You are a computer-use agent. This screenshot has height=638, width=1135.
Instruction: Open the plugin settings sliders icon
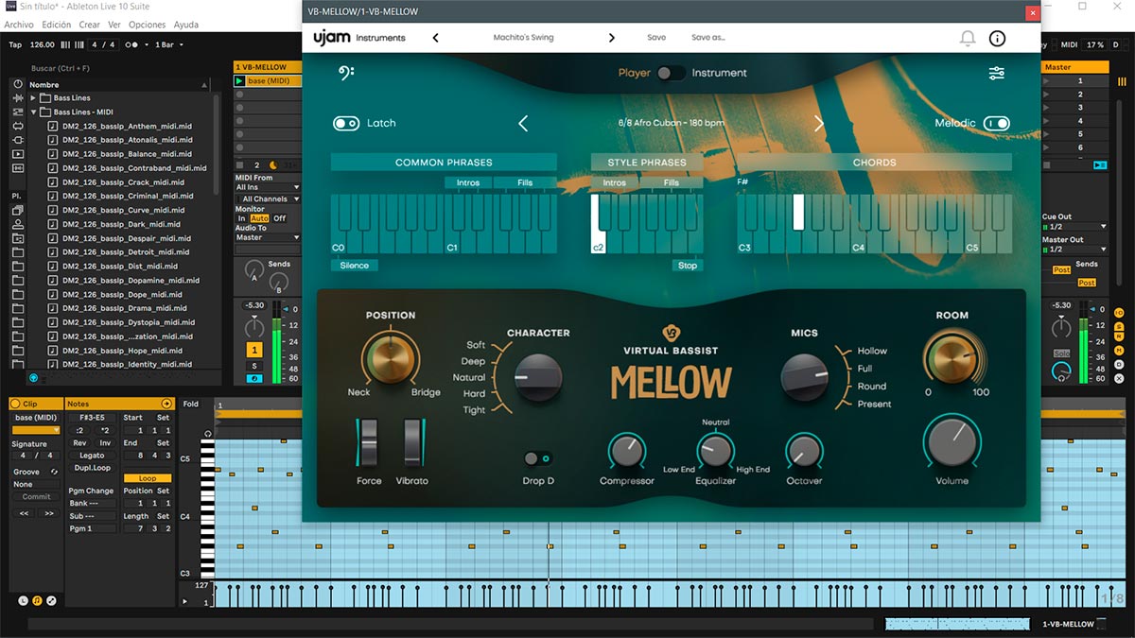point(997,73)
